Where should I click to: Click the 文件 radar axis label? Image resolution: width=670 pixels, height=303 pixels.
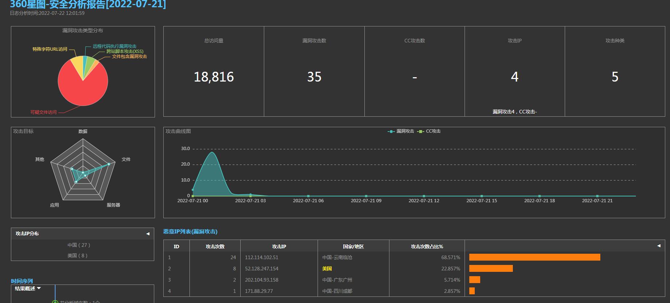pyautogui.click(x=126, y=159)
